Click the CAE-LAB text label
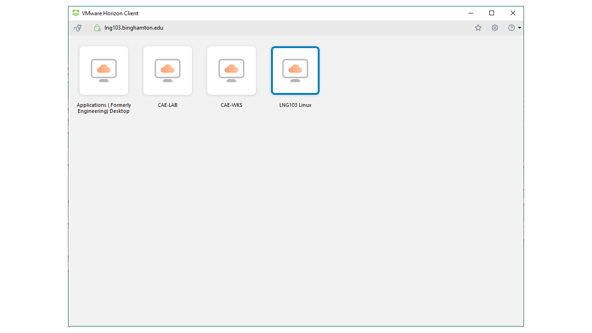Image resolution: width=592 pixels, height=333 pixels. point(167,105)
